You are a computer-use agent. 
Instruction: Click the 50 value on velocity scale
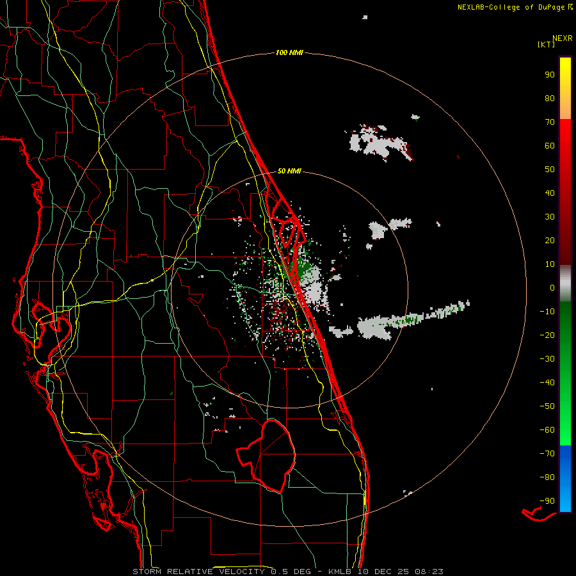click(x=550, y=170)
